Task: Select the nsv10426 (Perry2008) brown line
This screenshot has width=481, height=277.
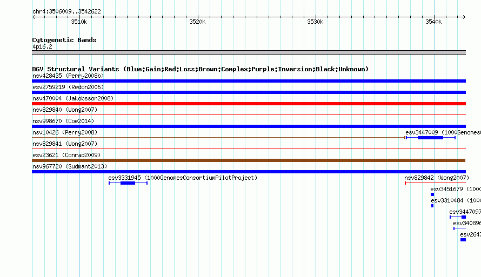Action: [218, 138]
